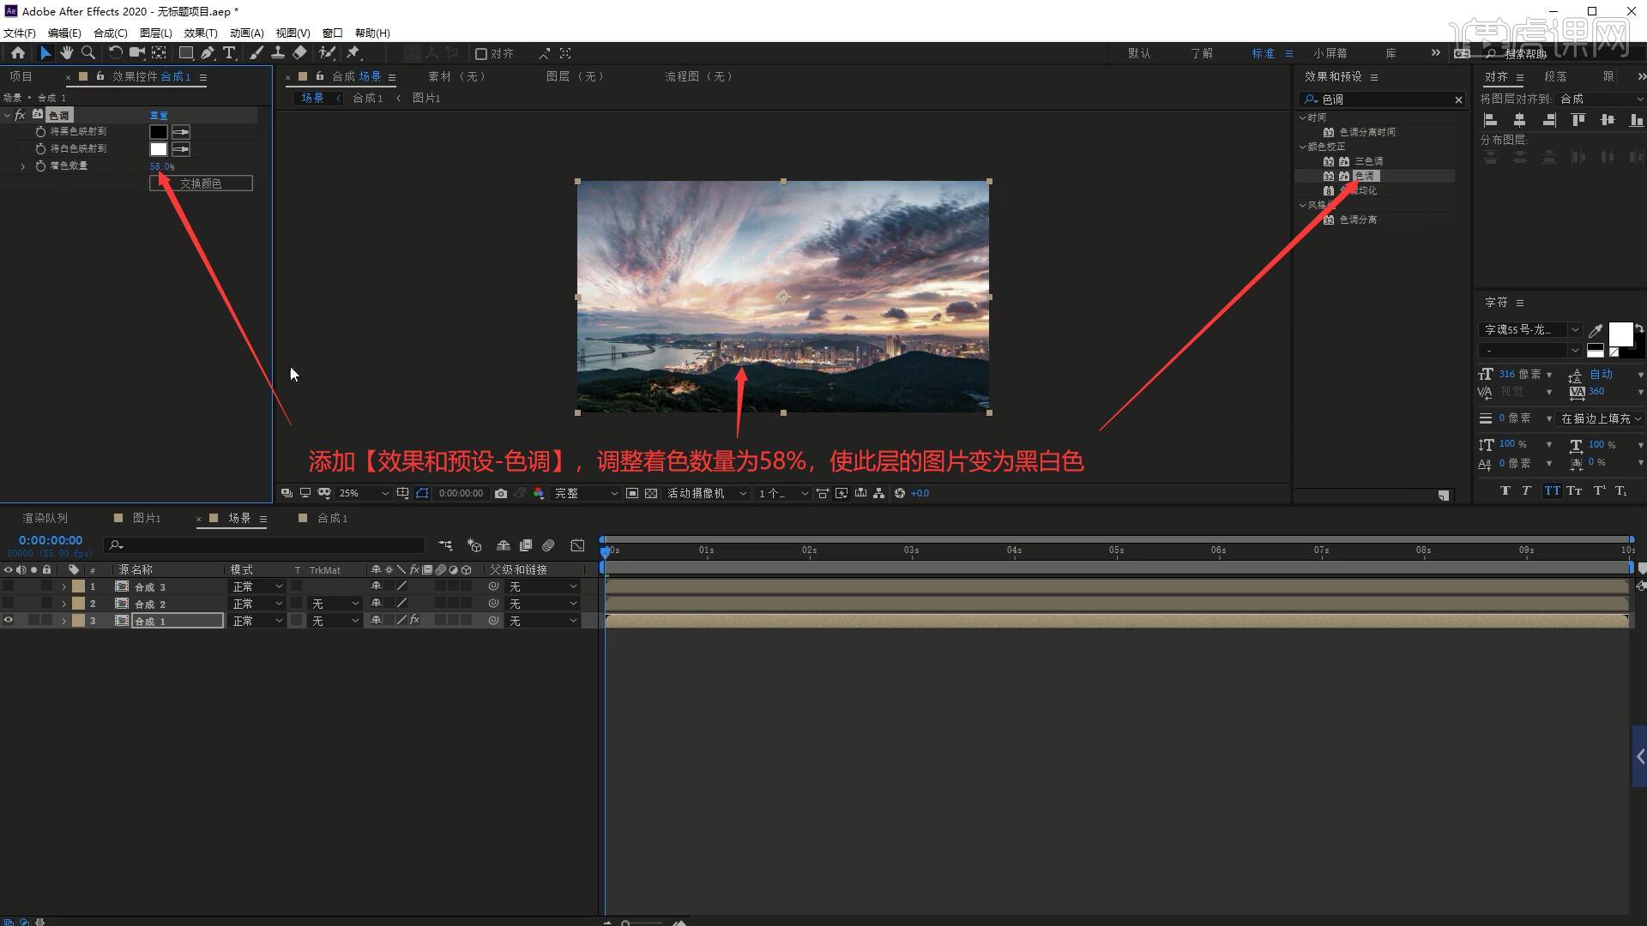Open the blend mode dropdown for 合成 3

[x=257, y=586]
